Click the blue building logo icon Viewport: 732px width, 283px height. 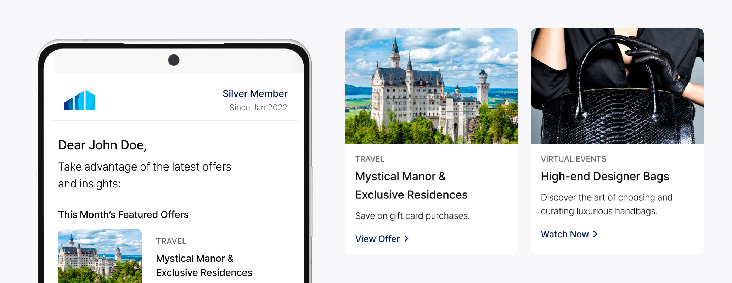click(79, 100)
